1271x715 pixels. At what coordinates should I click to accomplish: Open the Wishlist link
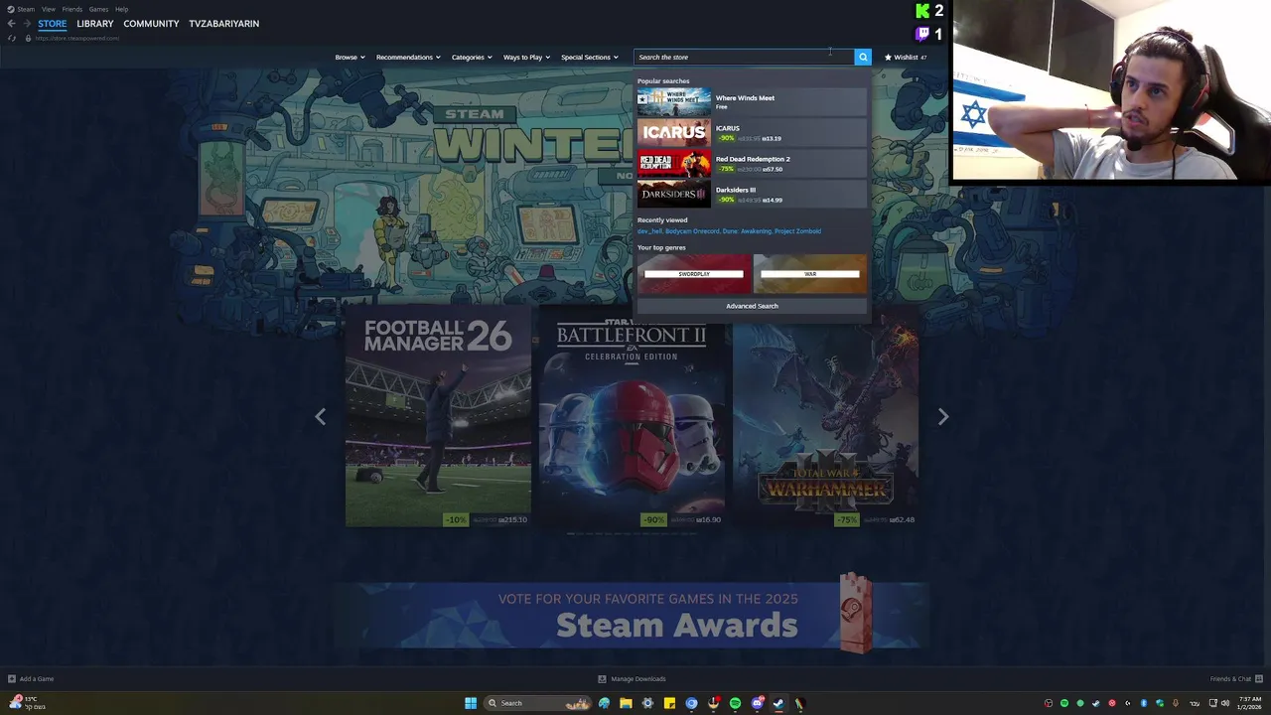905,57
